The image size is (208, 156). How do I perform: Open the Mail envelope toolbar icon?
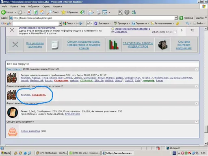90,12
